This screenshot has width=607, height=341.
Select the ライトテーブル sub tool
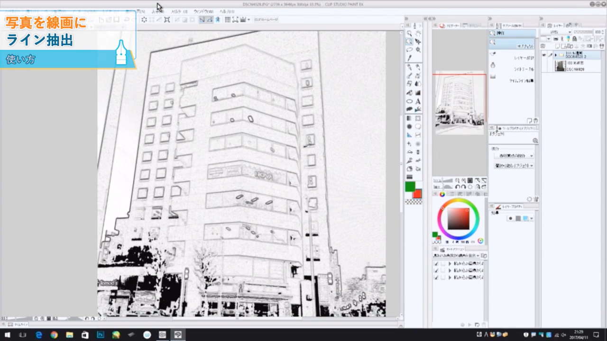pos(513,69)
